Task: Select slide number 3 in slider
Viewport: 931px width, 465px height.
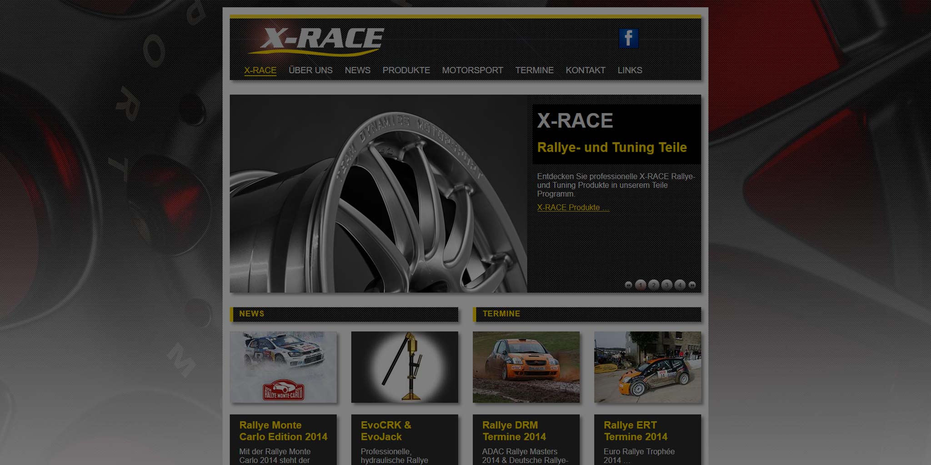Action: [x=667, y=285]
